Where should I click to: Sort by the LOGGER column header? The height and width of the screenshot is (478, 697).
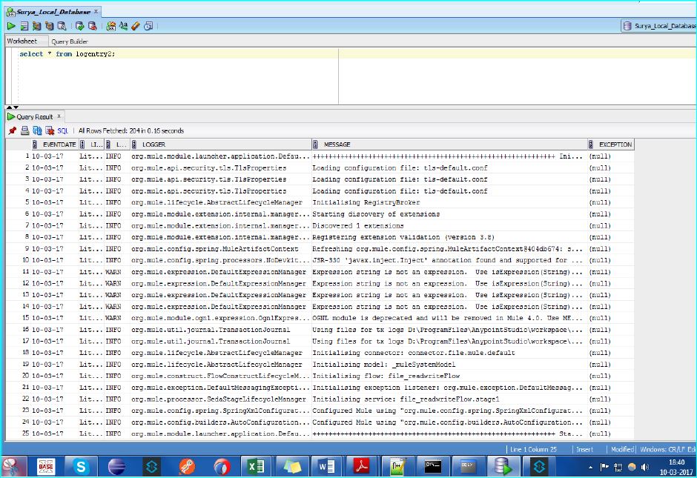pos(221,145)
